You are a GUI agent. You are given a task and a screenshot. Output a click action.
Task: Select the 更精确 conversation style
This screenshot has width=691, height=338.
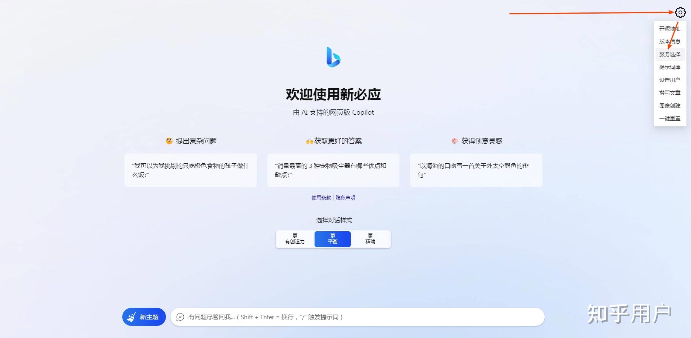(370, 239)
